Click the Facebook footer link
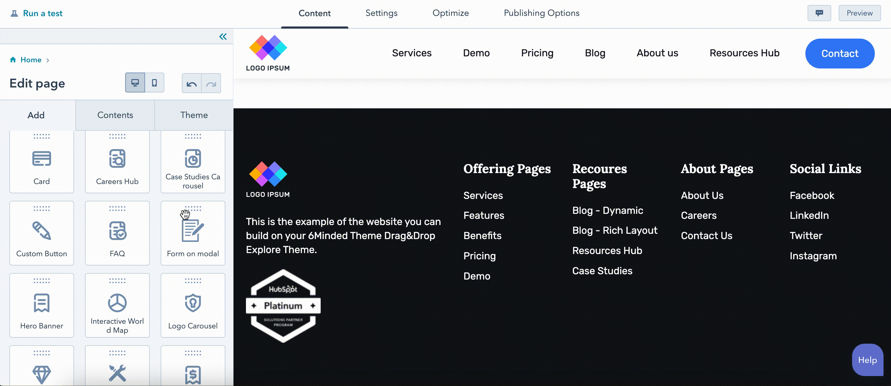The image size is (891, 386). pos(812,195)
